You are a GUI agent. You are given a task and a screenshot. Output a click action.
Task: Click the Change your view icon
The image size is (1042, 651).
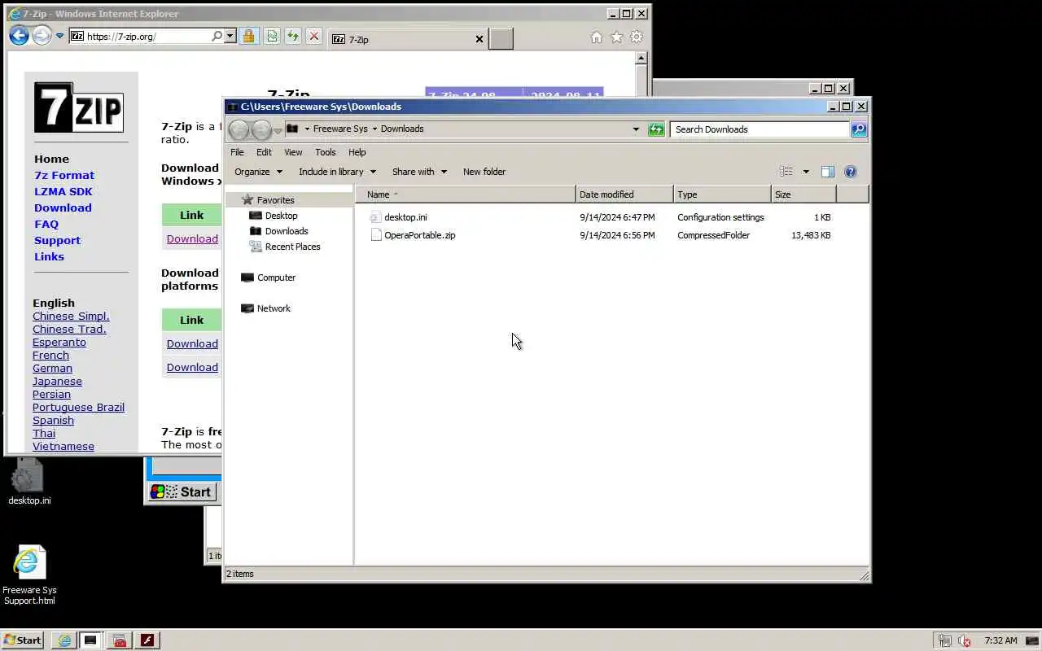786,172
